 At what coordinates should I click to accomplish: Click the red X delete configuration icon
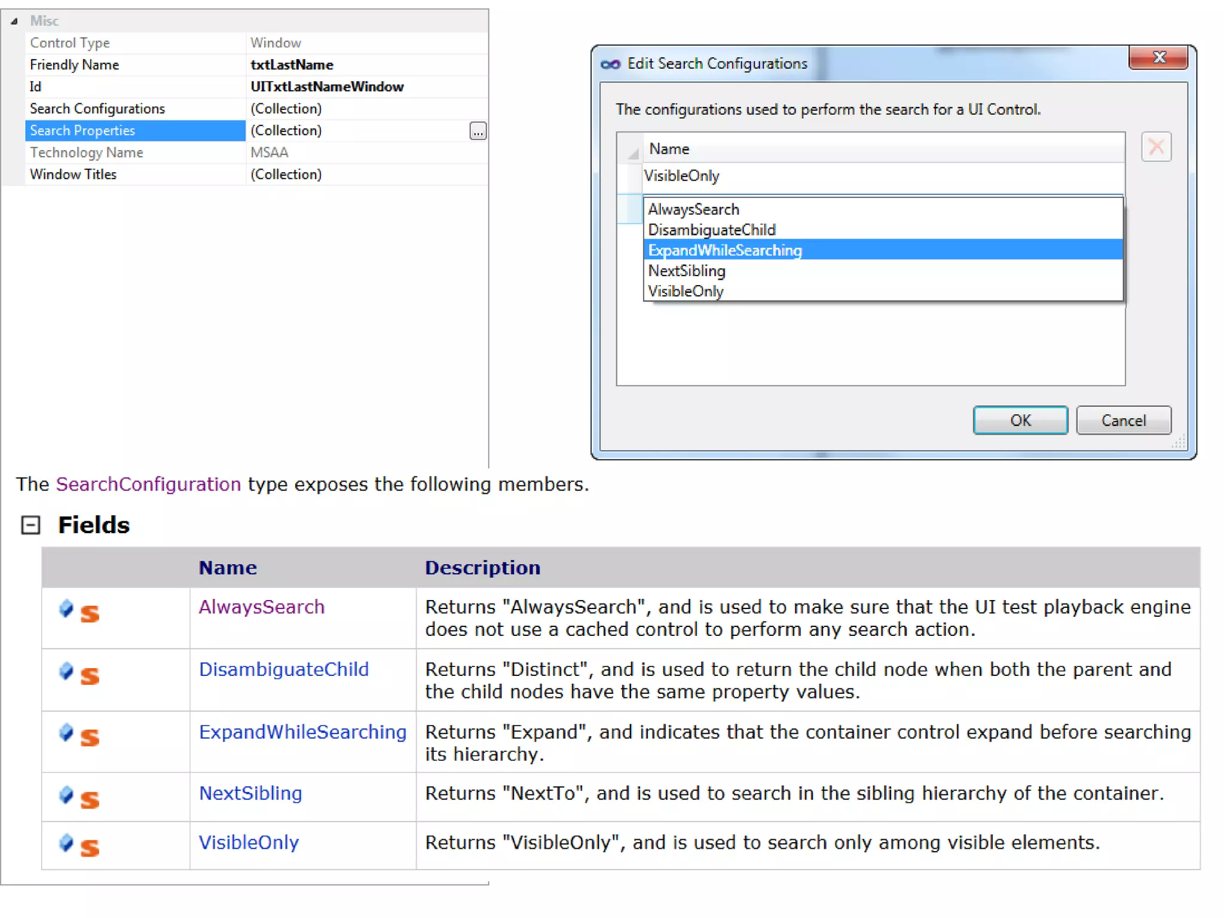coord(1155,147)
